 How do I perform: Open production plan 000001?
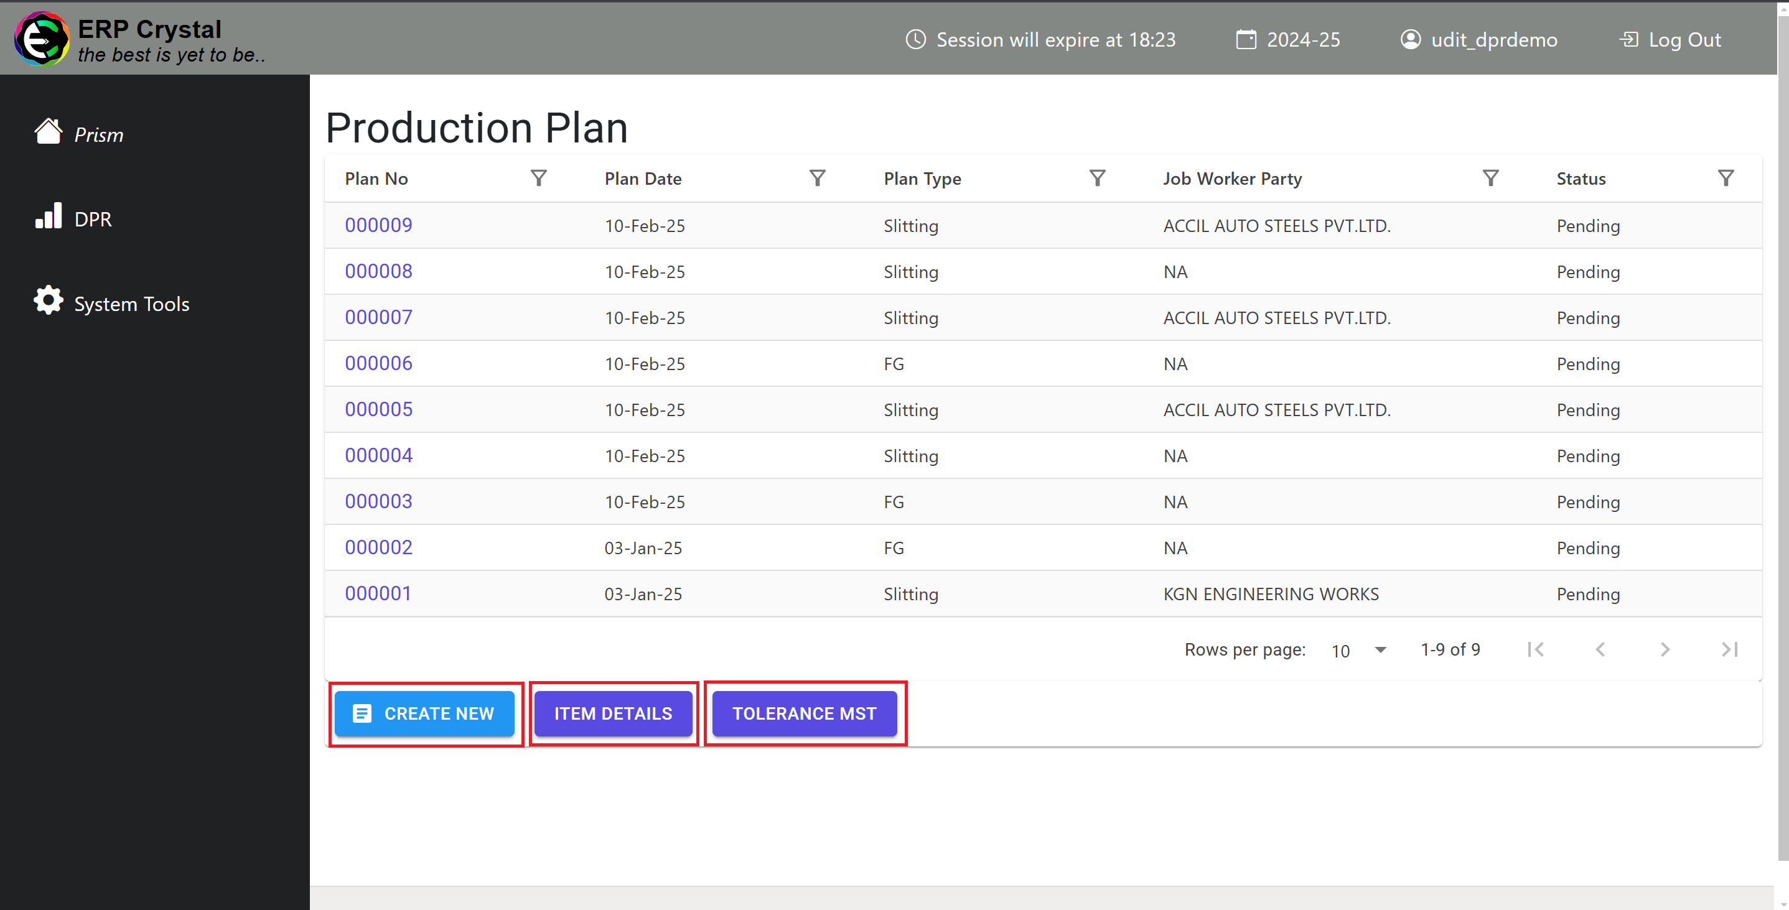tap(380, 592)
